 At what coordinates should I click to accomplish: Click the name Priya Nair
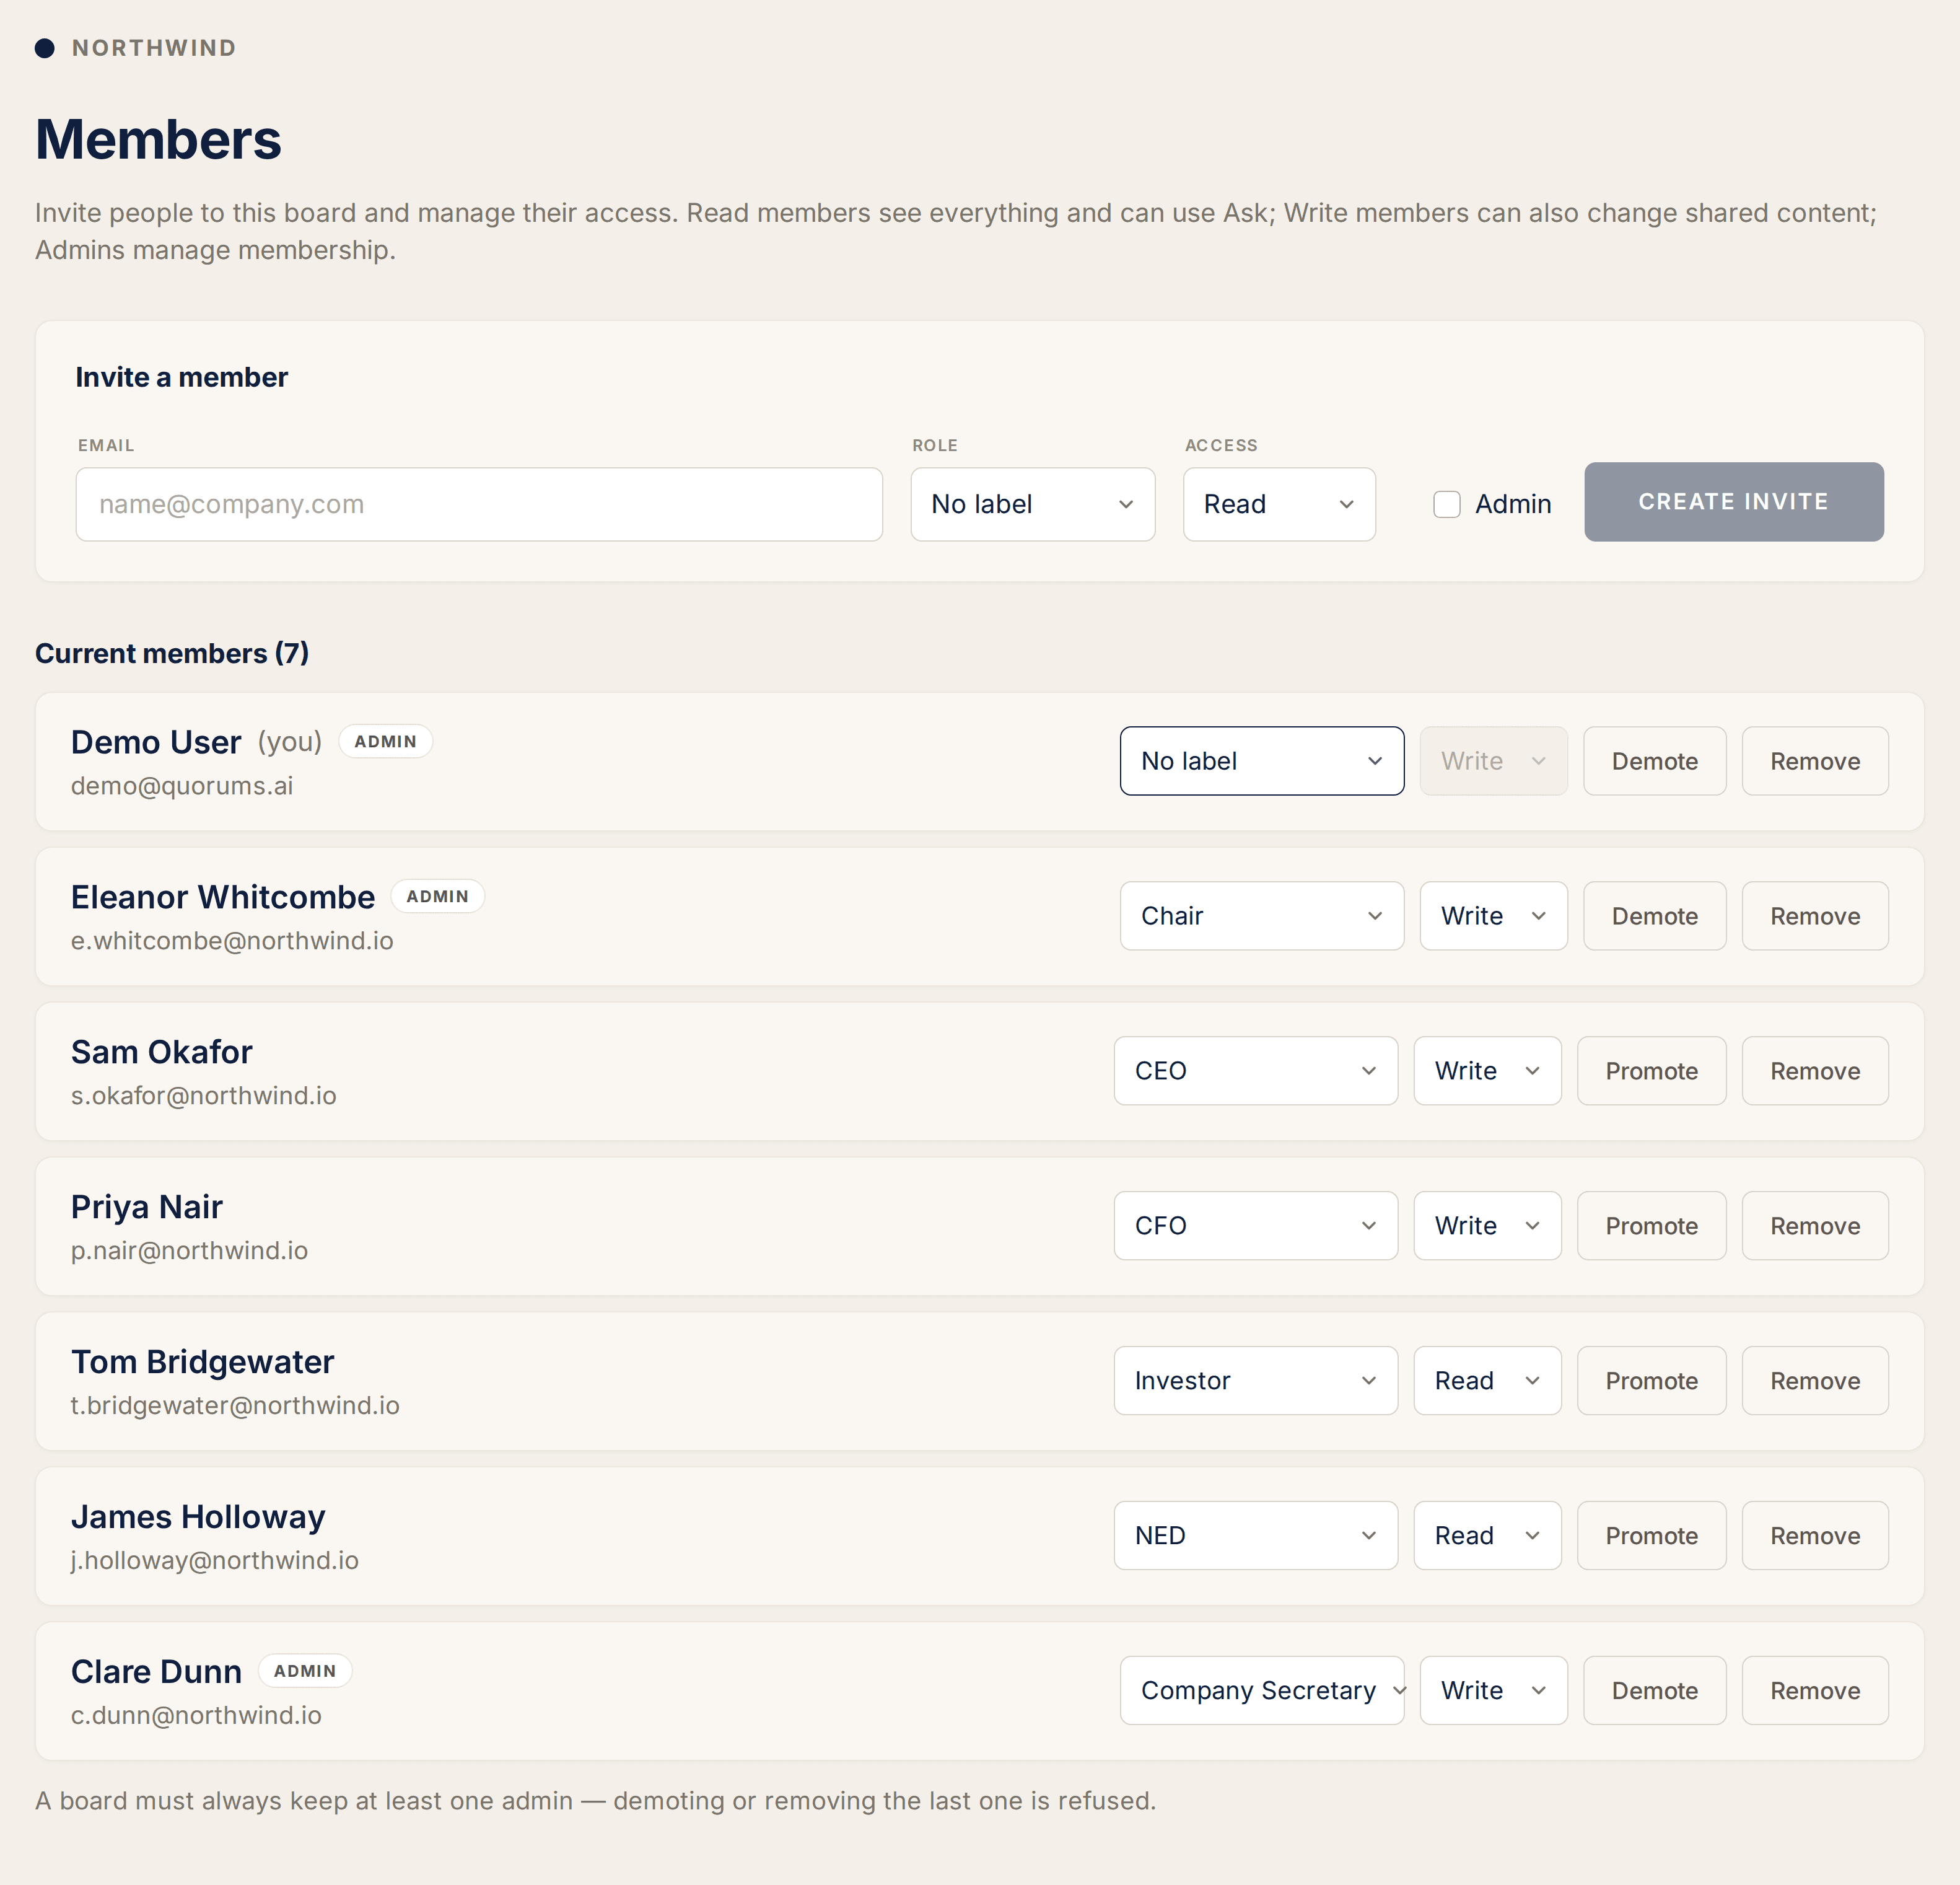146,1208
